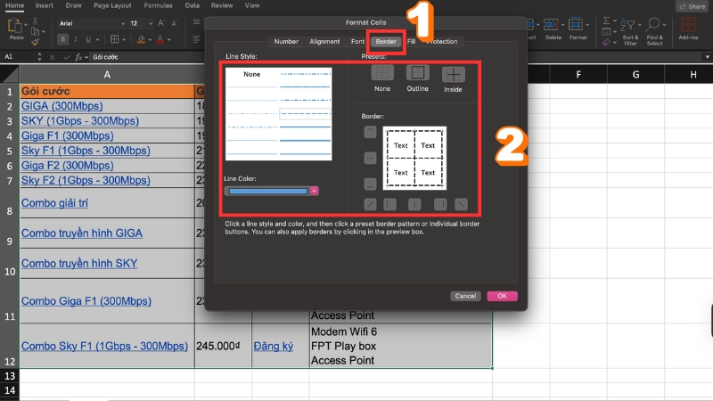Switch to the Fill tab
This screenshot has height=401, width=713.
412,42
